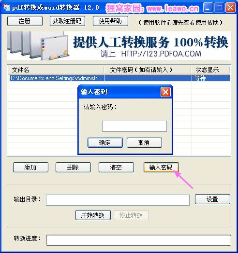This screenshot has width=238, height=253.
Task: Maximize the converter window
Action: pos(219,7)
